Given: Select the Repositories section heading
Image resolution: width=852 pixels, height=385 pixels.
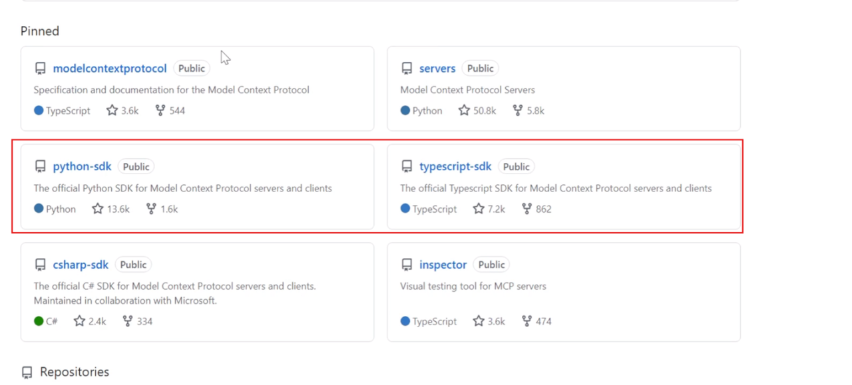Looking at the screenshot, I should coord(75,372).
